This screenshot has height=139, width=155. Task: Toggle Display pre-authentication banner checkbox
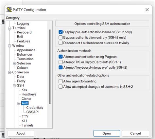click(60, 32)
